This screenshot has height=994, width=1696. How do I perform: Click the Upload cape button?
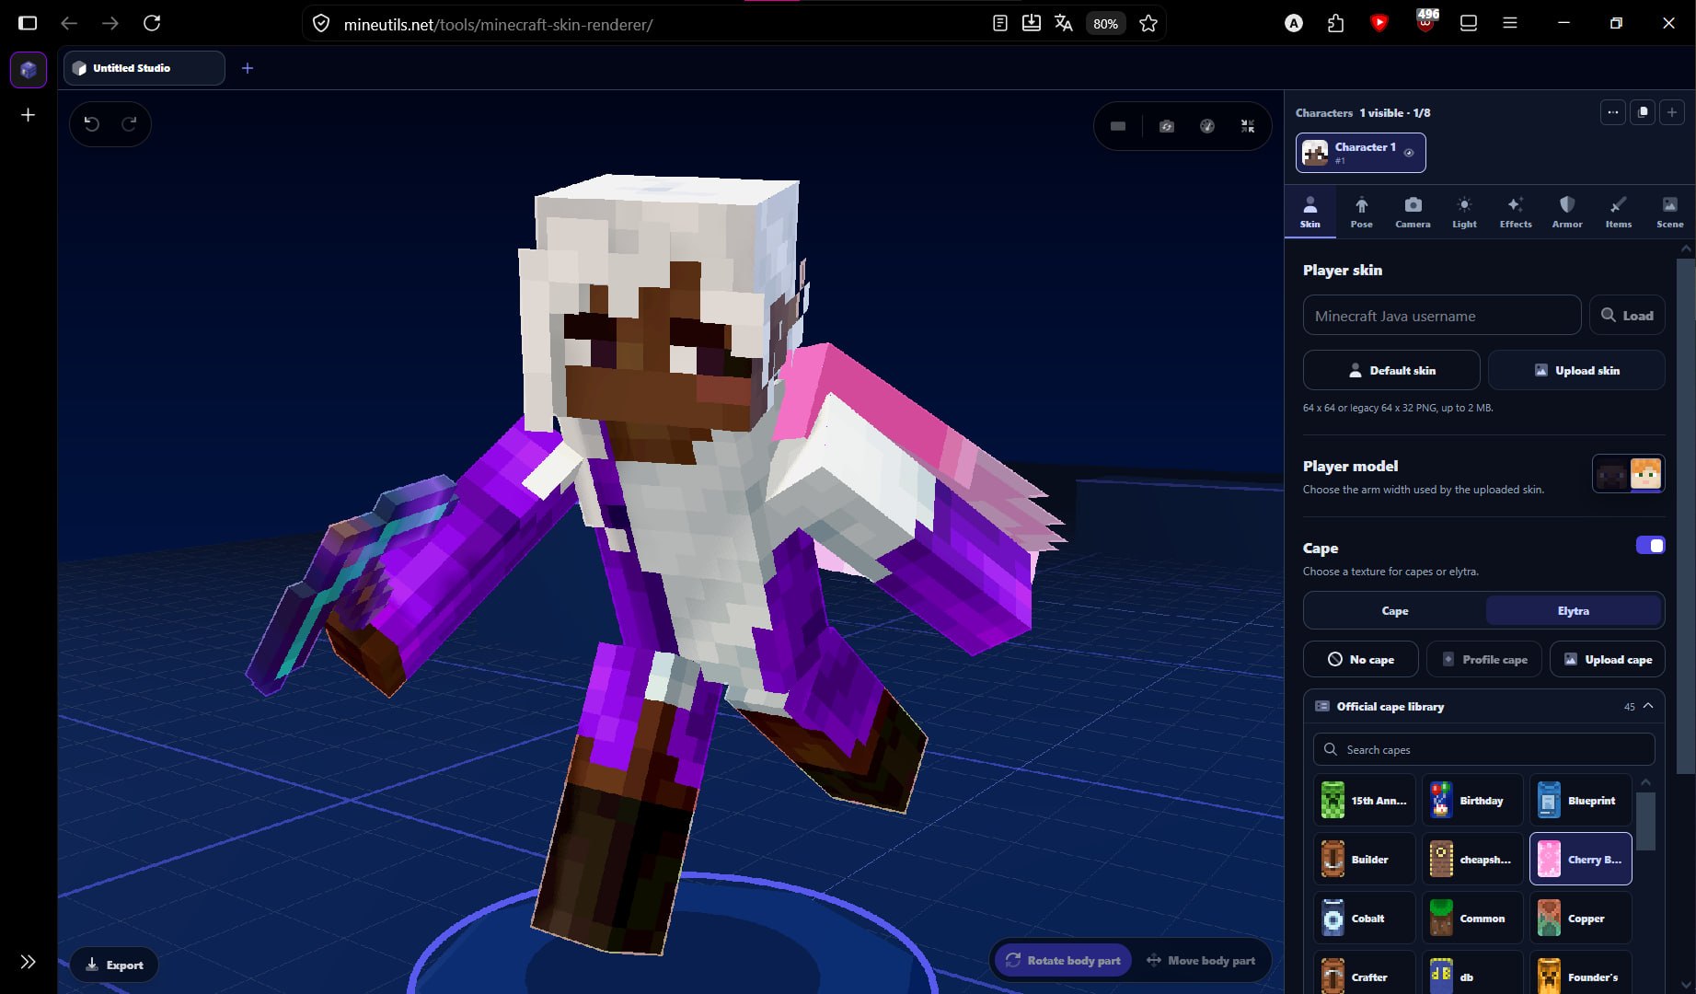coord(1608,659)
